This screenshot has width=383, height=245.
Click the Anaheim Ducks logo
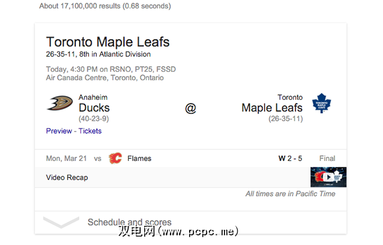pyautogui.click(x=60, y=104)
